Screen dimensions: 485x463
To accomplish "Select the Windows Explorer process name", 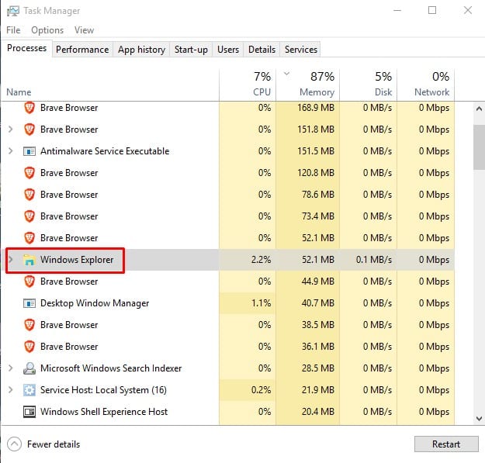I will 77,260.
